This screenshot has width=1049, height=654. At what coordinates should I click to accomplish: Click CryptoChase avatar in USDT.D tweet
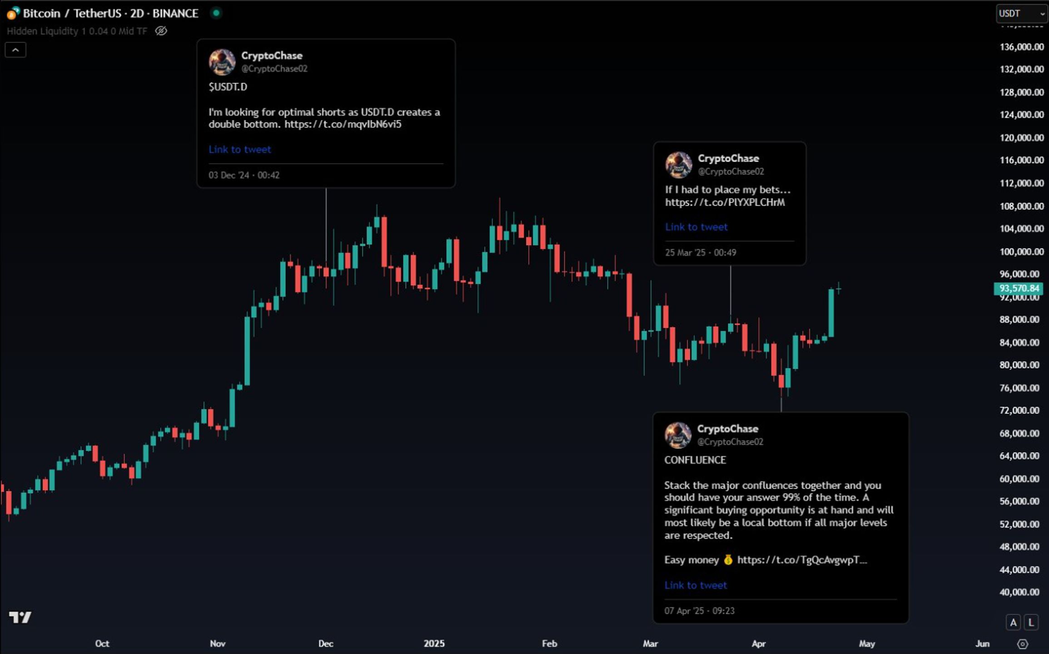222,62
